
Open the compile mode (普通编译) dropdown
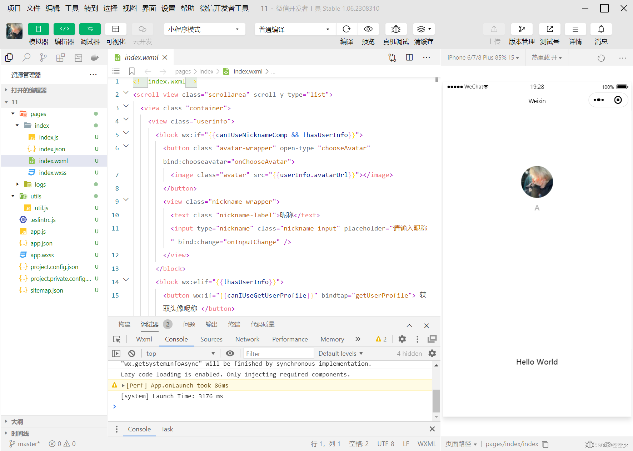point(295,29)
